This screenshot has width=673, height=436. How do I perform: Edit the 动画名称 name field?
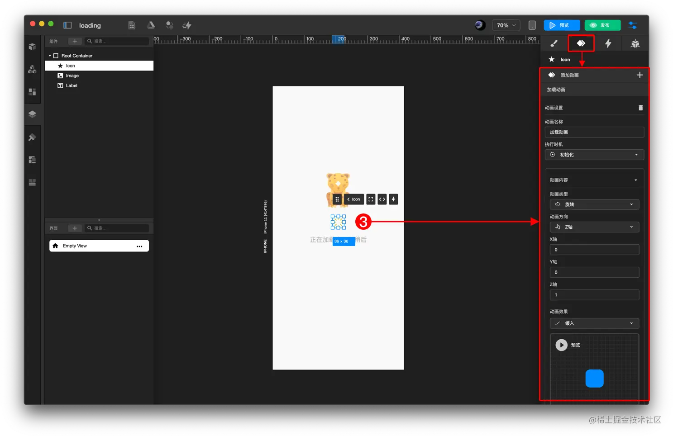pyautogui.click(x=594, y=132)
